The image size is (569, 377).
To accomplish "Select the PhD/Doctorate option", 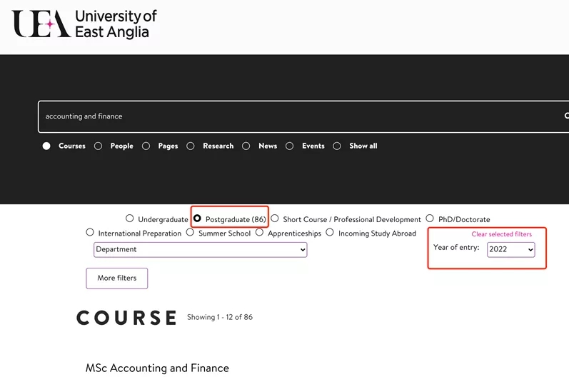I will (430, 219).
